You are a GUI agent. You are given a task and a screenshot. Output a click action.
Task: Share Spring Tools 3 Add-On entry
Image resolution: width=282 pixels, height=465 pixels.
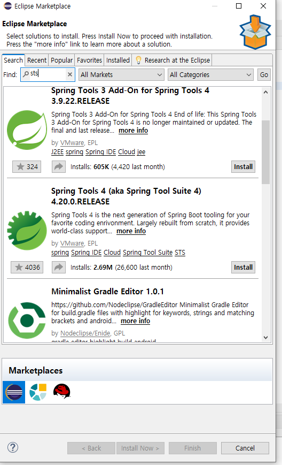pyautogui.click(x=59, y=166)
